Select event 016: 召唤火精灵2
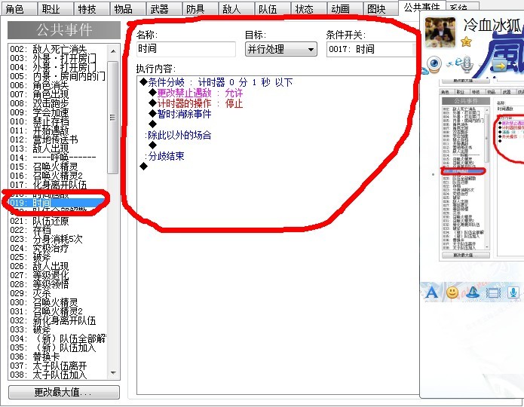Screen dimensions: 524x407 58,176
